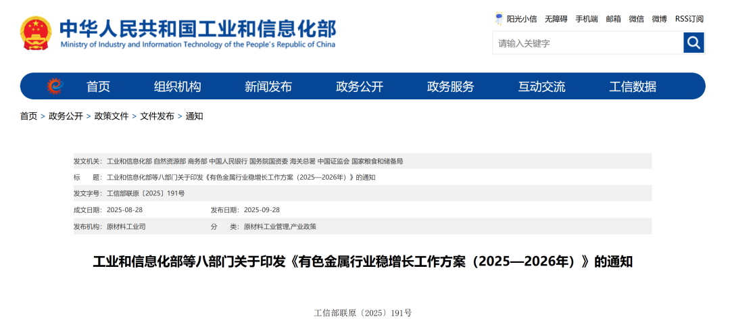Click the English ministry name subtitle
The height and width of the screenshot is (325, 730).
coord(198,45)
